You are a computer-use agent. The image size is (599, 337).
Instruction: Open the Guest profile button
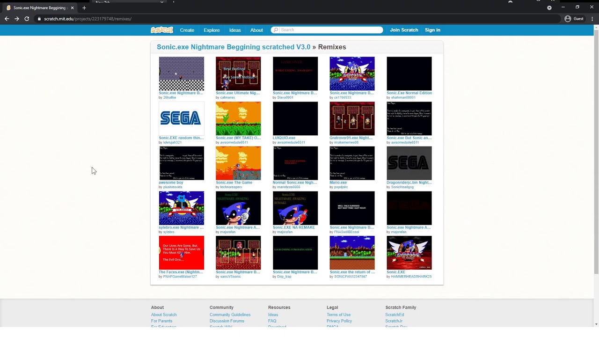[574, 19]
